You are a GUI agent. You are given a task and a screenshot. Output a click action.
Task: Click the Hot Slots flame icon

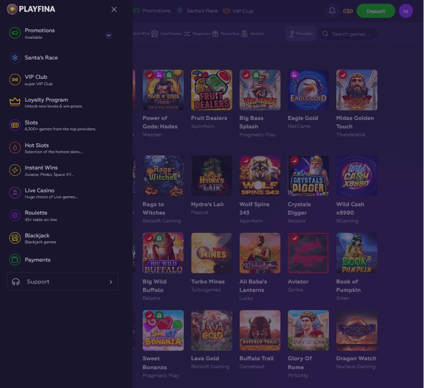point(15,148)
